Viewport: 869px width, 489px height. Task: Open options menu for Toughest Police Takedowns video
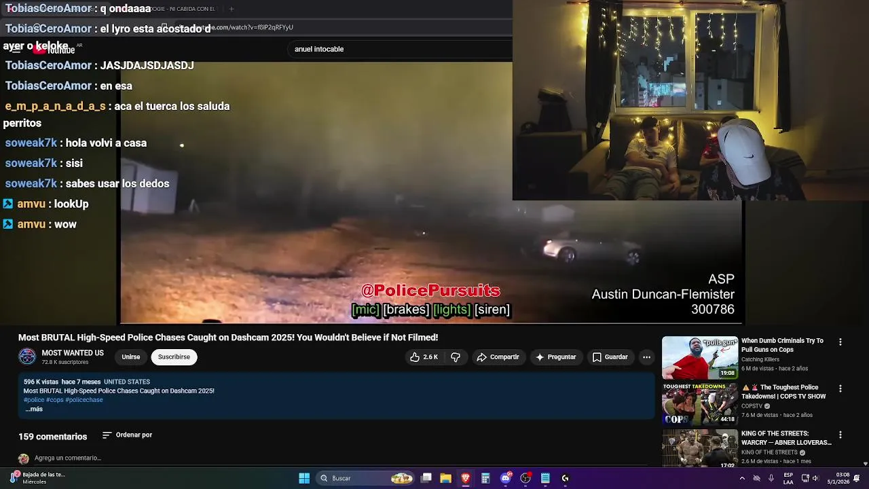pyautogui.click(x=840, y=388)
